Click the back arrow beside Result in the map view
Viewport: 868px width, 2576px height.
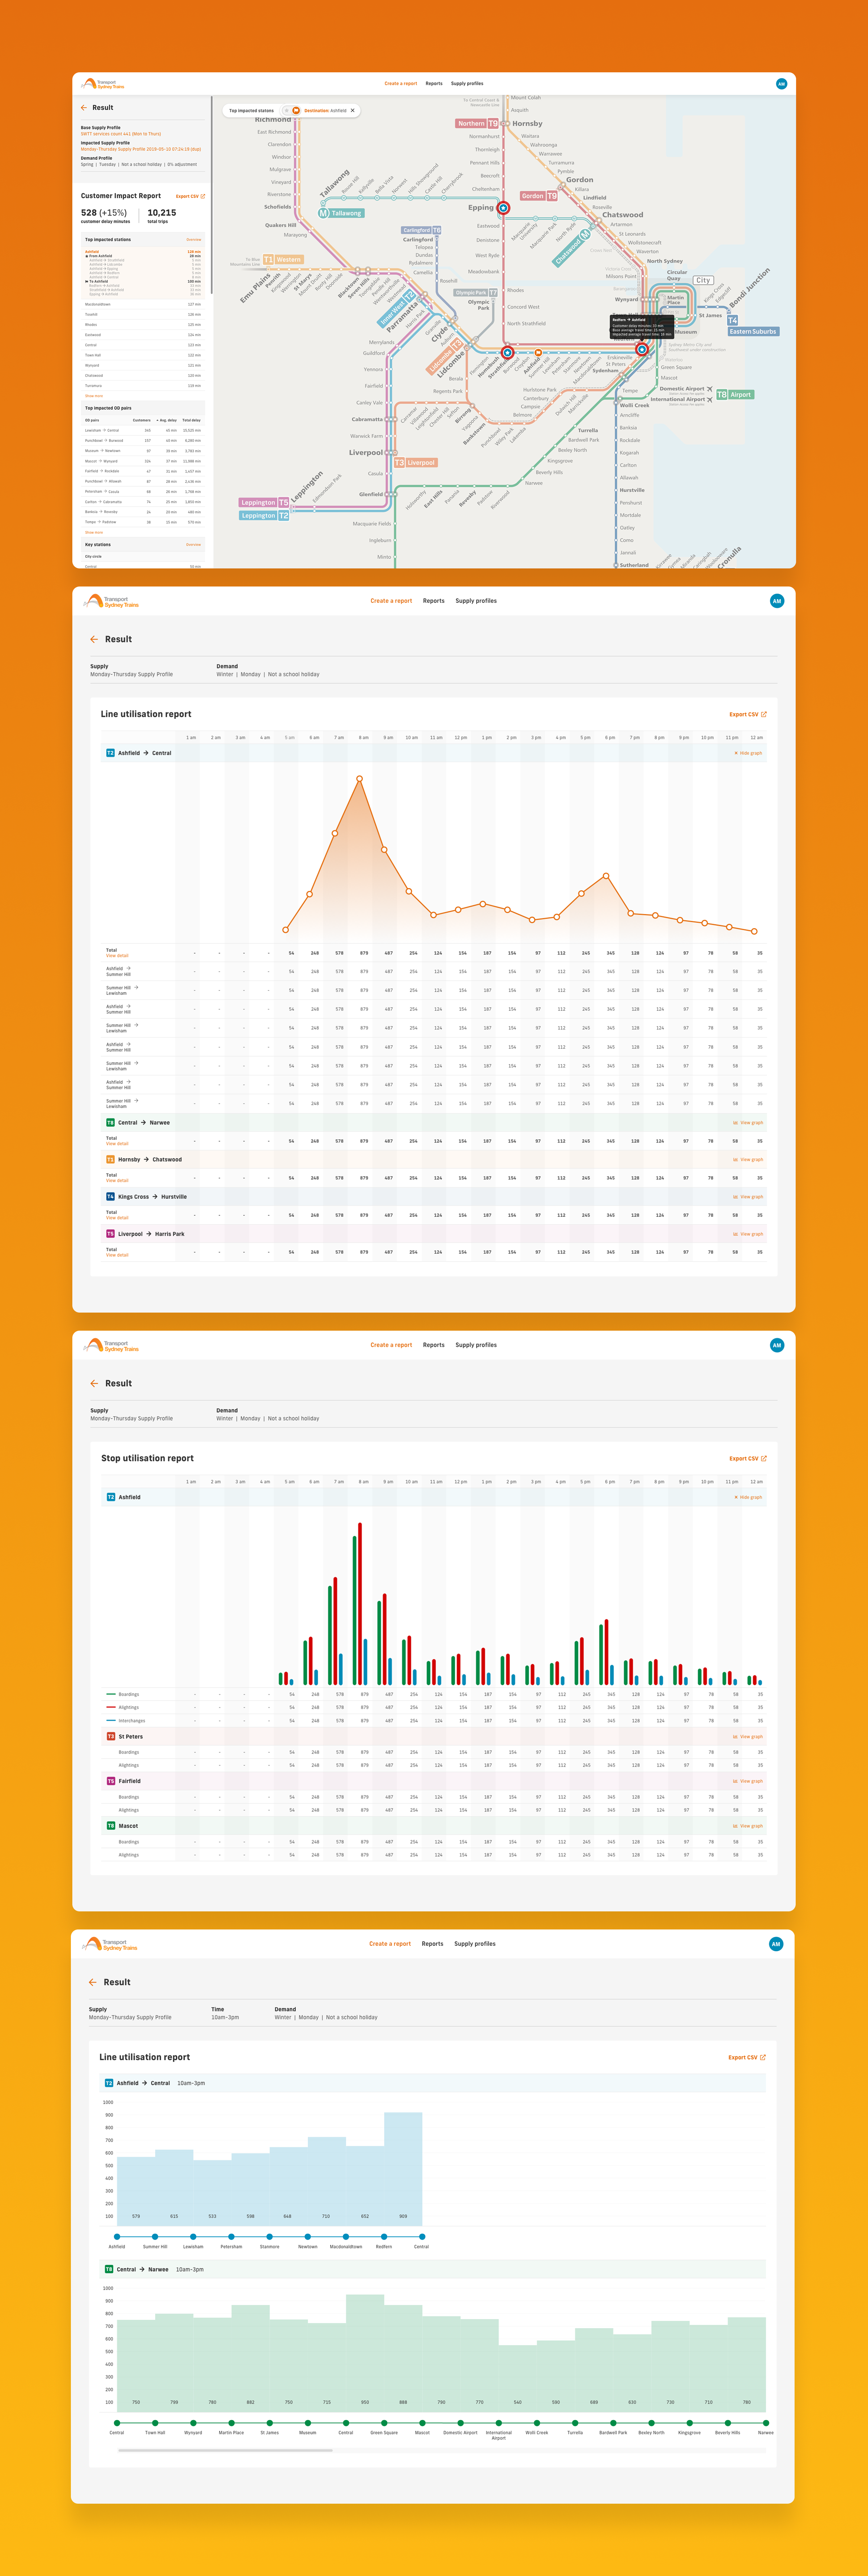pos(84,108)
